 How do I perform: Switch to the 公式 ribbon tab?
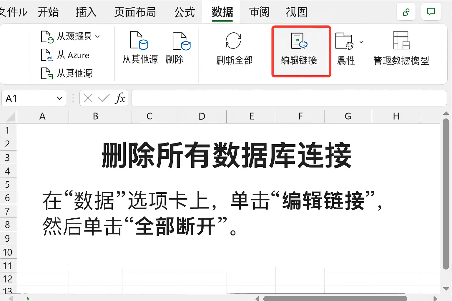click(185, 12)
